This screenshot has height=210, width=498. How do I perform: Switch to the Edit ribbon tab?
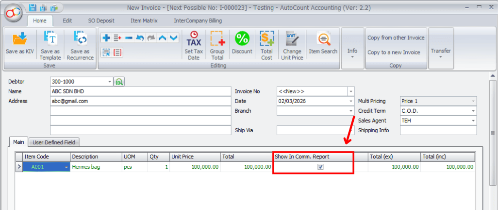pyautogui.click(x=67, y=21)
